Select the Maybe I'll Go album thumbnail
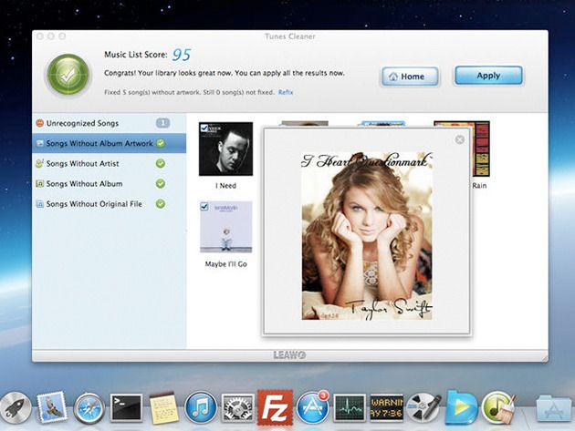The height and width of the screenshot is (431, 575). coord(226,227)
